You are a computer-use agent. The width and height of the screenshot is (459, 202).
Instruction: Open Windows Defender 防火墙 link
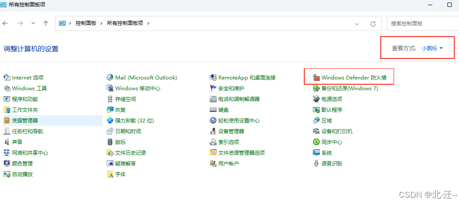354,78
